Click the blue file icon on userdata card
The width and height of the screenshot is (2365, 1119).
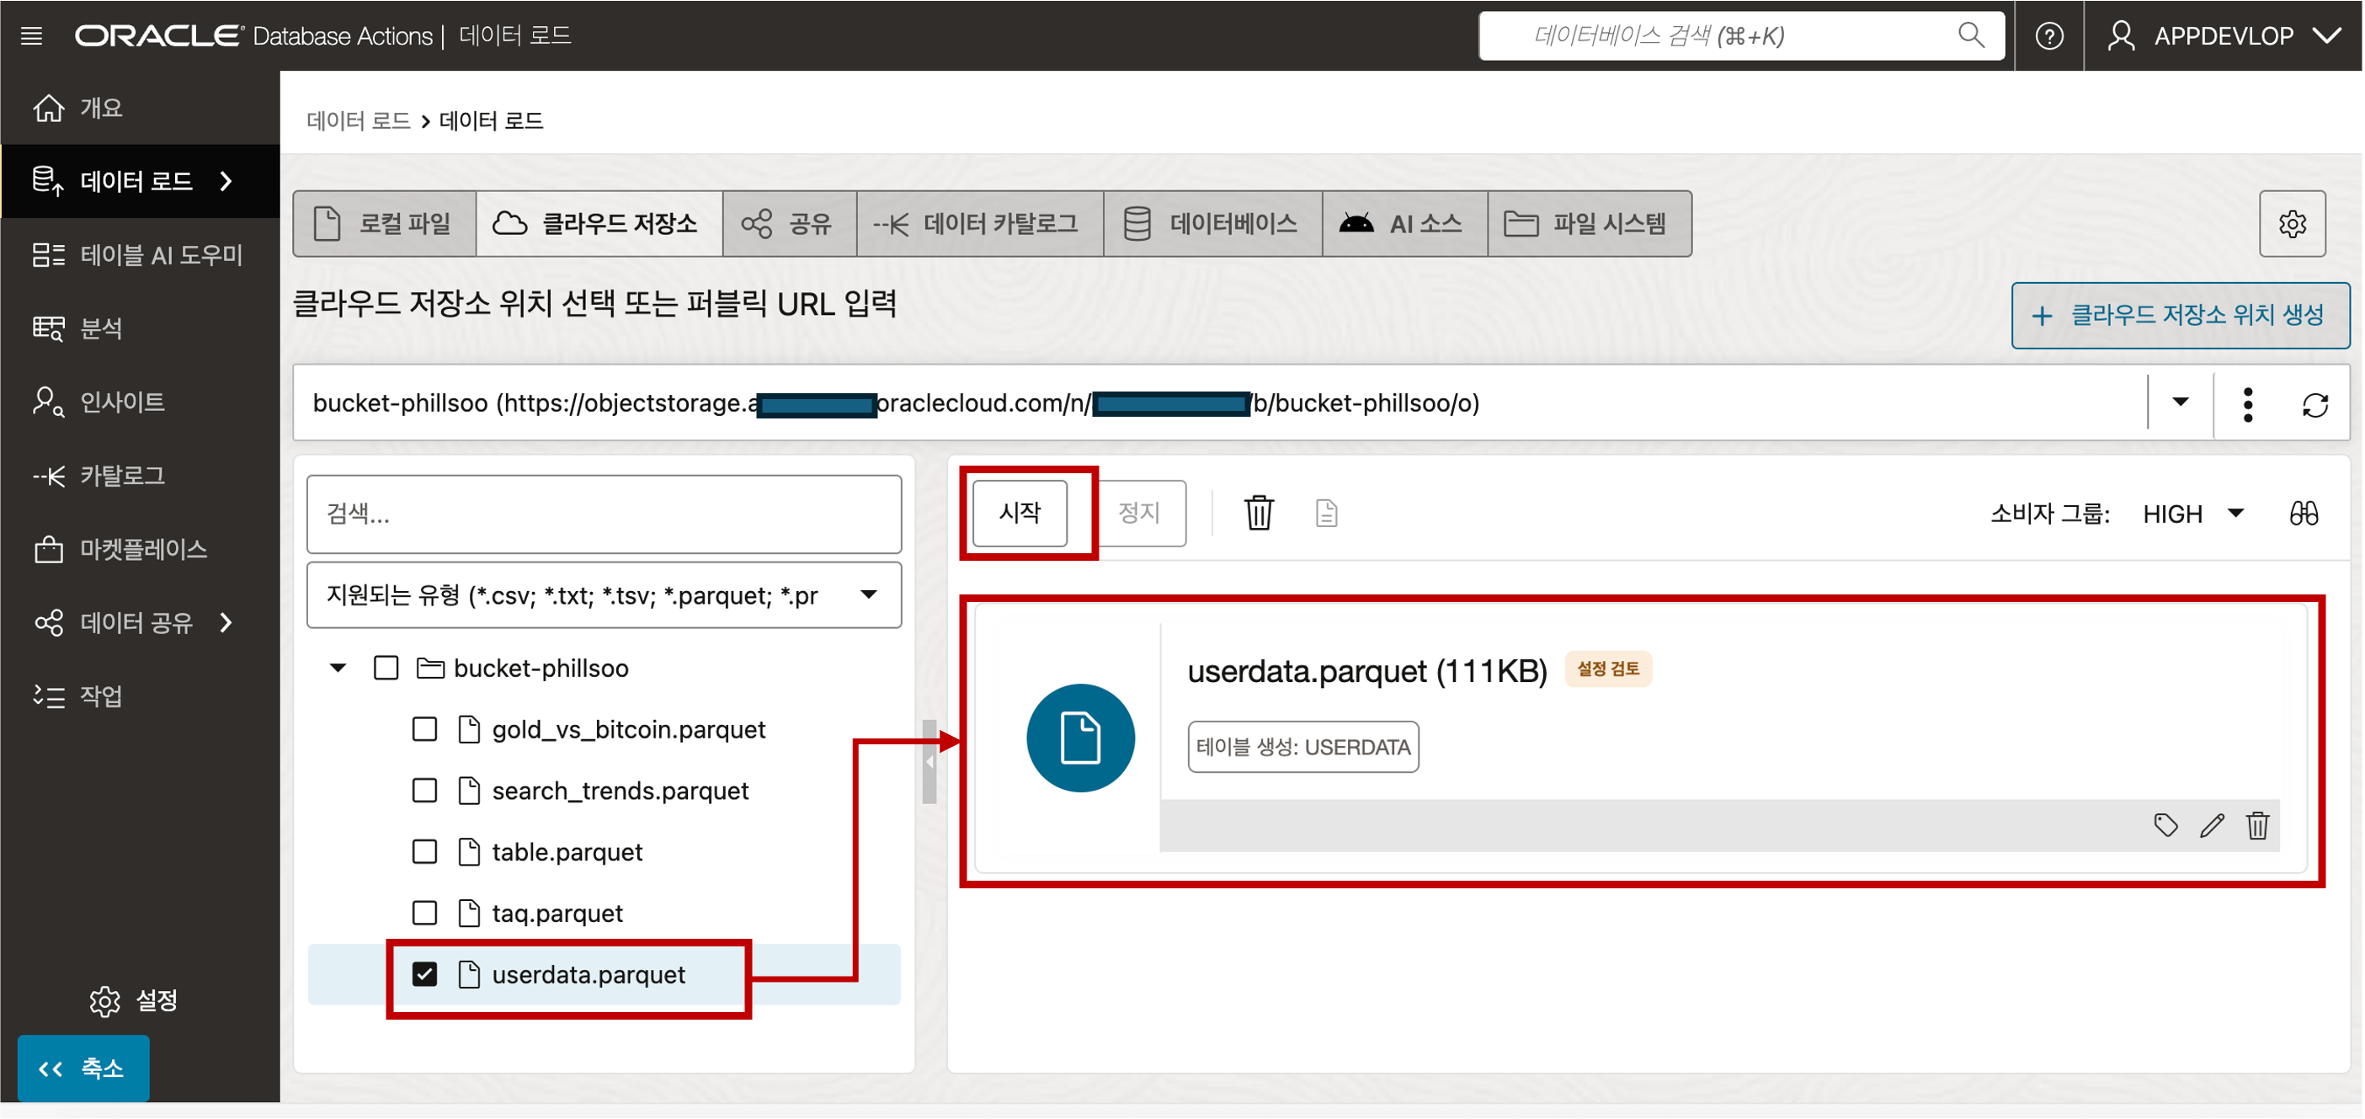pos(1080,738)
